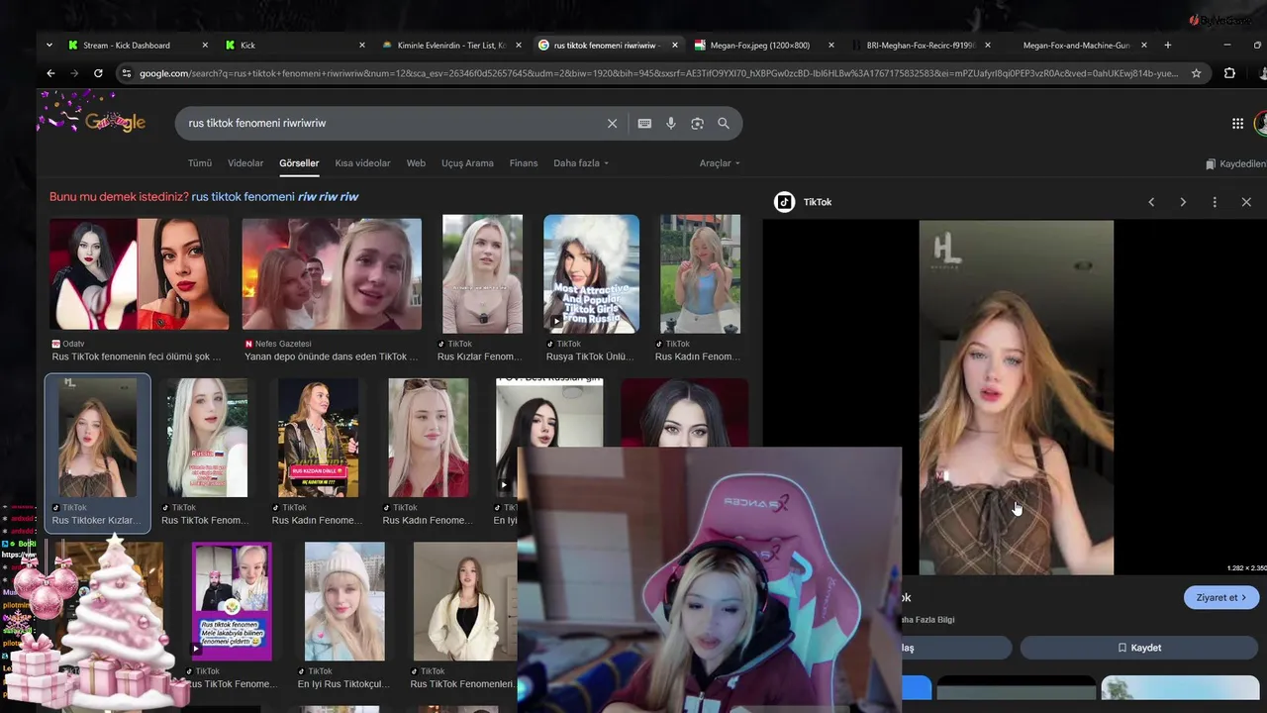Submit search with the magnifier icon

(724, 123)
